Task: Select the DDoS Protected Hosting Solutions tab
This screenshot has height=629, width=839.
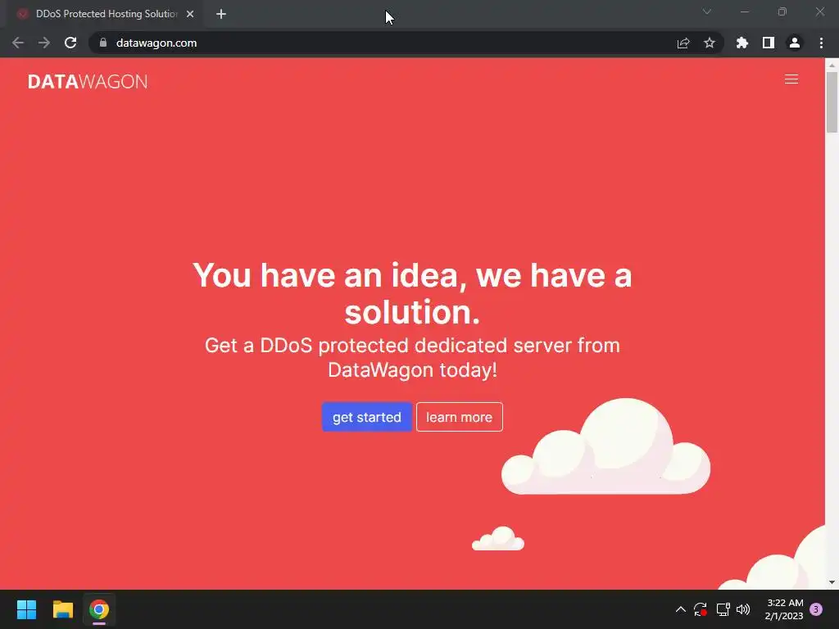Action: (106, 14)
